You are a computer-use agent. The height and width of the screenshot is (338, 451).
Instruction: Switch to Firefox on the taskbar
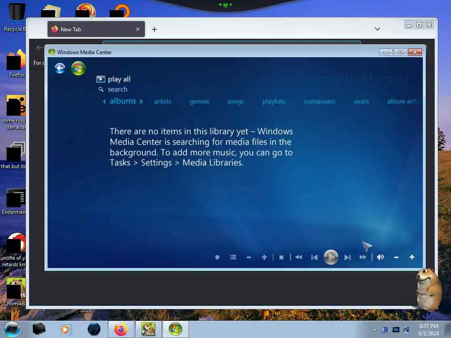pyautogui.click(x=121, y=329)
